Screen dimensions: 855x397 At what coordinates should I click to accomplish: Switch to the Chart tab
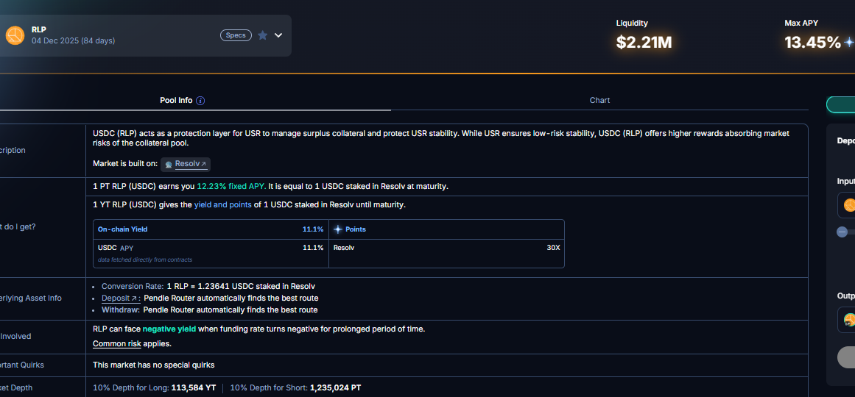pyautogui.click(x=599, y=100)
